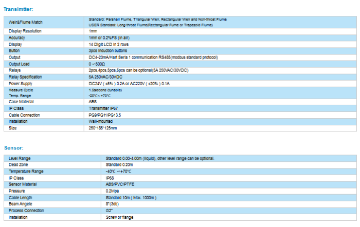Click the DC4-20mA/Hart output value text
The width and height of the screenshot is (360, 227).
pyautogui.click(x=149, y=58)
